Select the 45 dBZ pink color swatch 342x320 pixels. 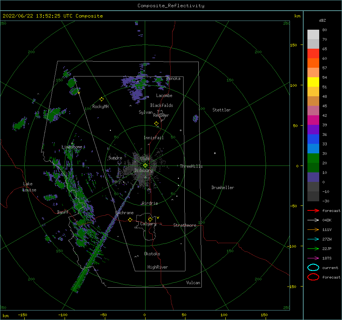click(x=313, y=110)
